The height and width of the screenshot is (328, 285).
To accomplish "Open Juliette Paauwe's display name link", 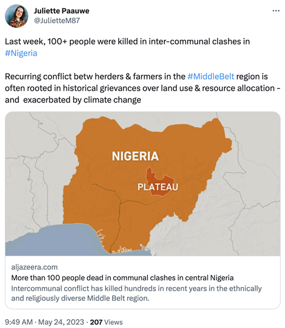I will pos(62,11).
